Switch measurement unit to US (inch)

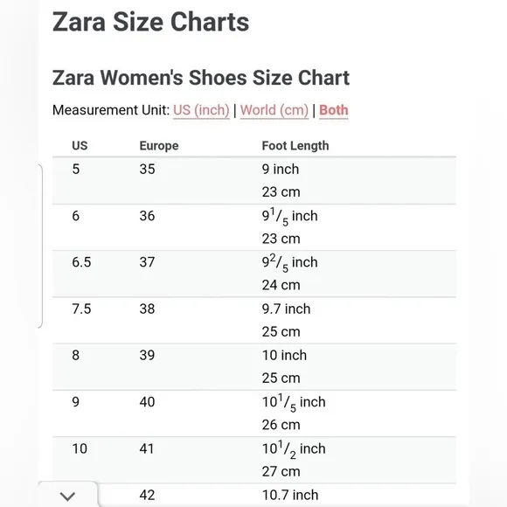(201, 110)
